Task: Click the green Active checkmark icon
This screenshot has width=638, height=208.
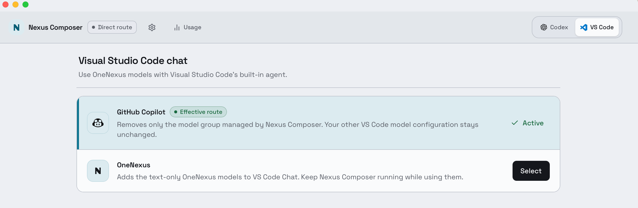Action: click(515, 123)
